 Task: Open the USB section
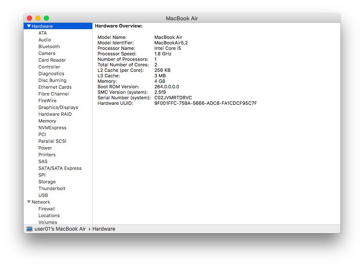(43, 195)
